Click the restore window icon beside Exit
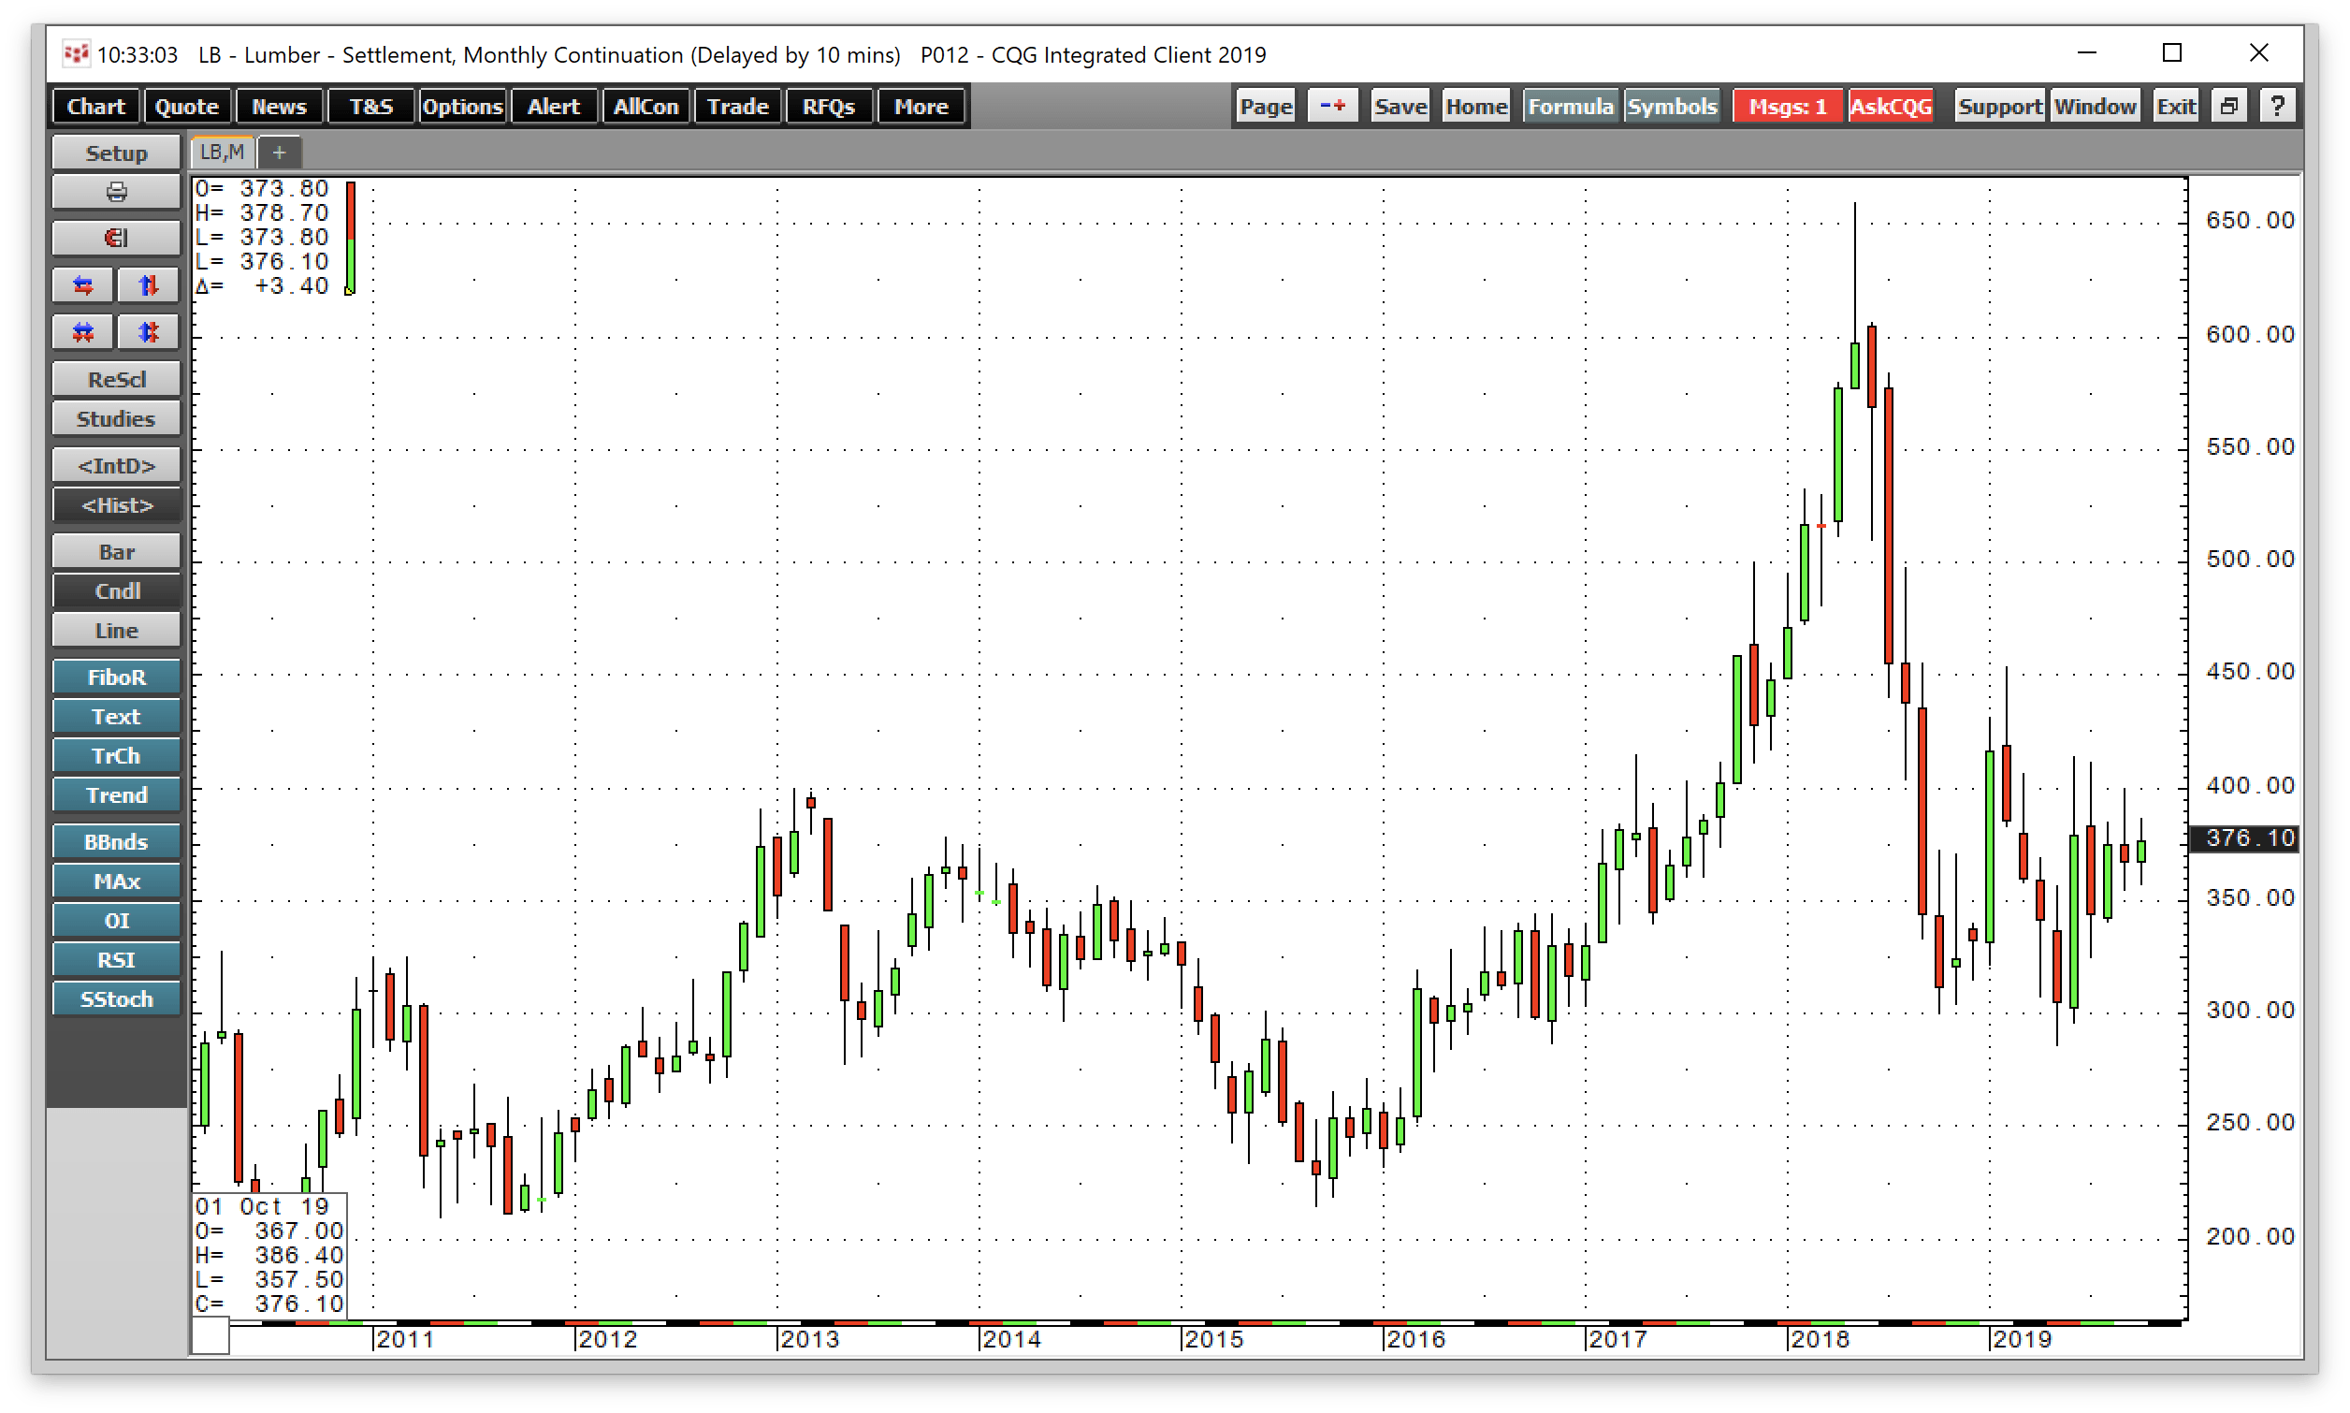 pos(2230,106)
